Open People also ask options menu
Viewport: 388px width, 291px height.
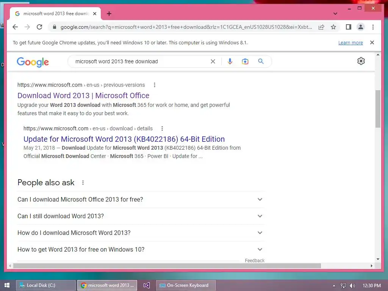tap(83, 183)
